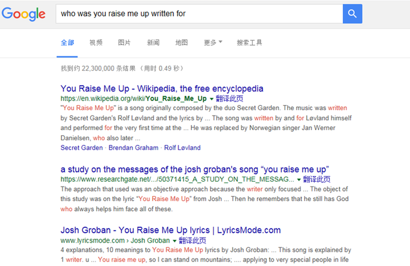Switch to the 地图 tab
Image resolution: width=410 pixels, height=266 pixels.
pos(182,43)
